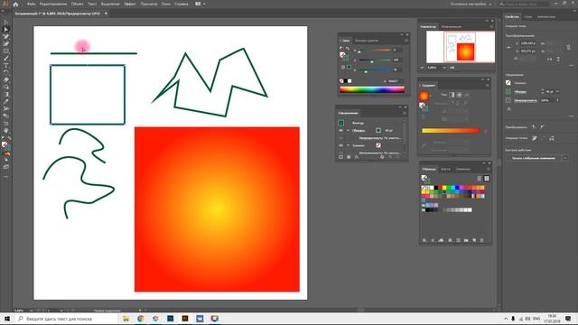Choose linear gradient type button
This screenshot has height=325, width=578.
coord(452,95)
